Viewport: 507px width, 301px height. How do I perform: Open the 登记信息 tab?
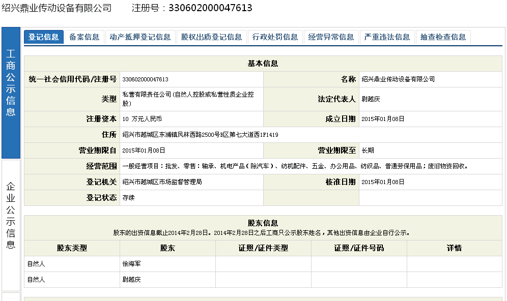(x=44, y=37)
